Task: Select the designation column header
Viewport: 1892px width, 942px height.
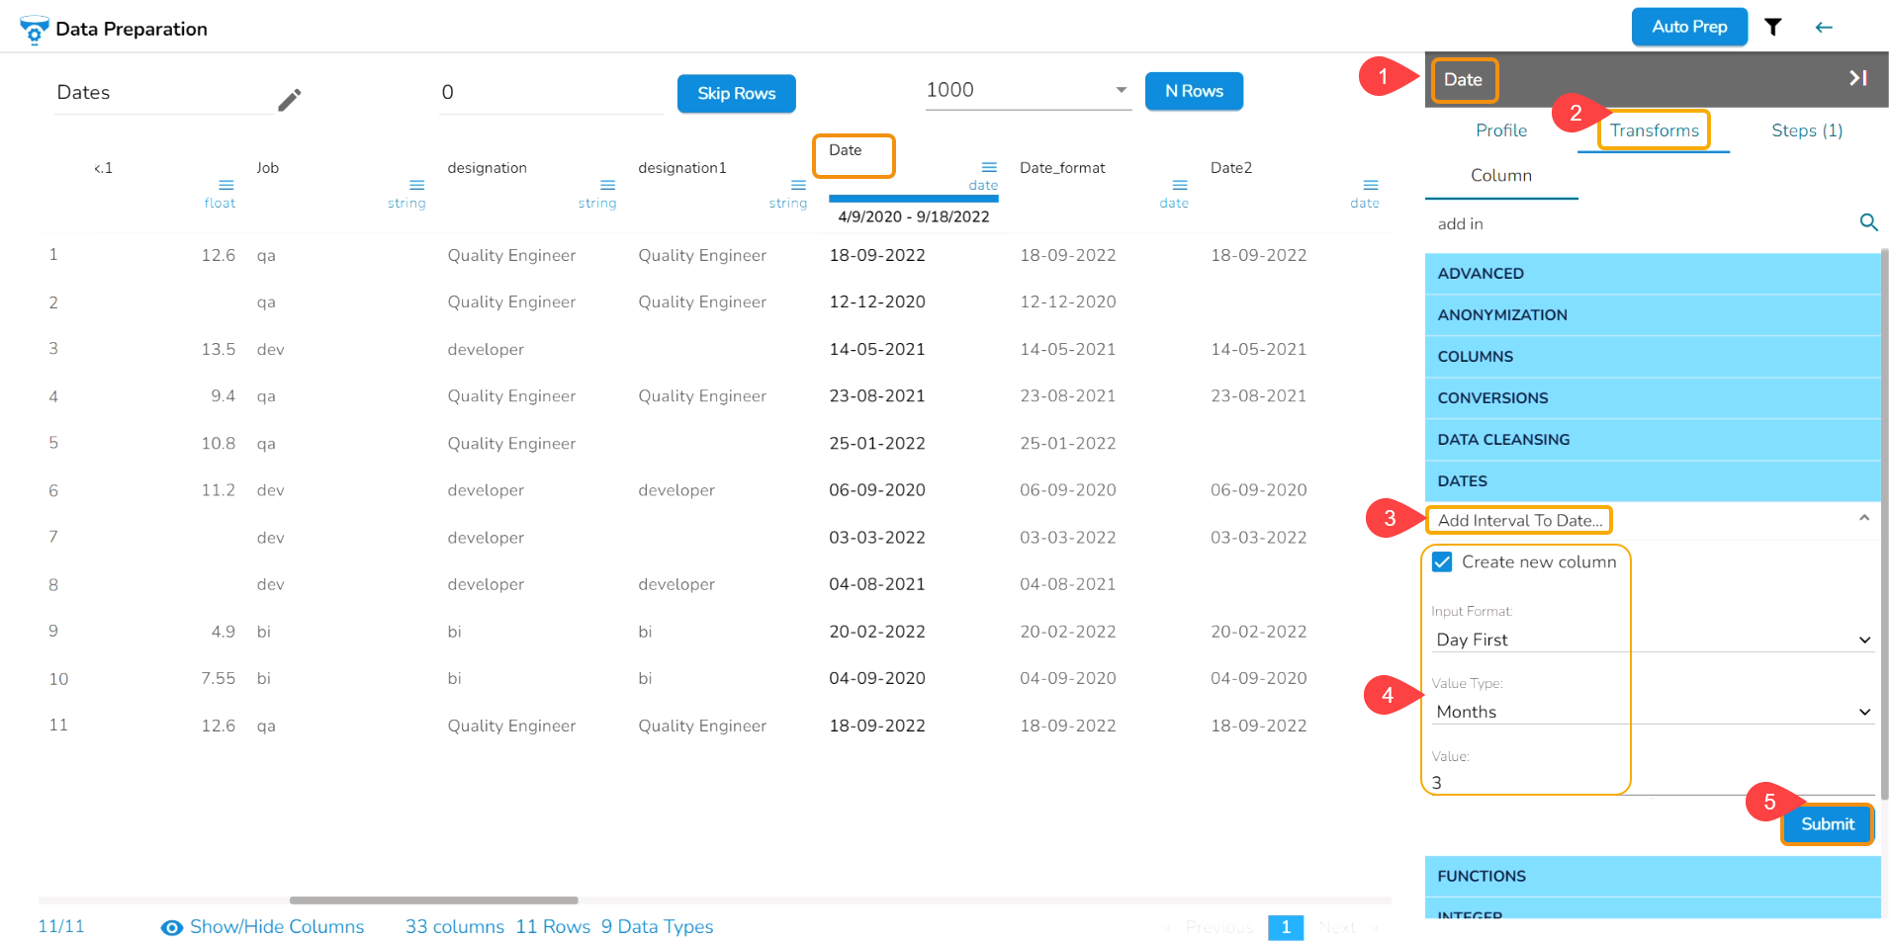Action: (487, 168)
